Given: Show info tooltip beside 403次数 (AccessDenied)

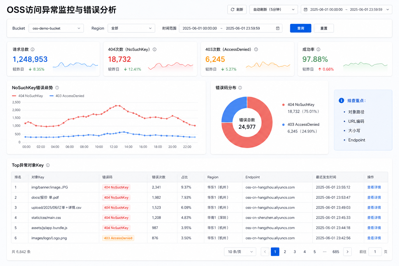Looking at the screenshot, I should tap(256, 49).
